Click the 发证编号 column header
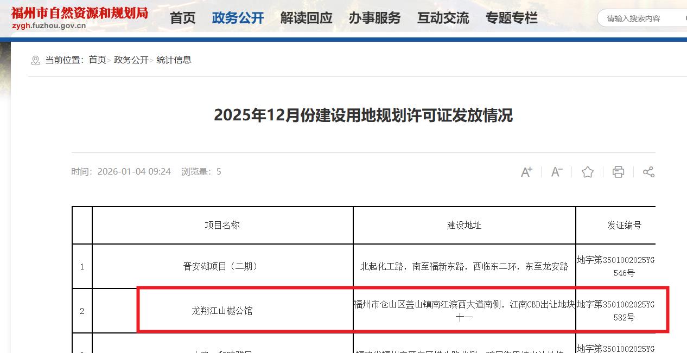This screenshot has width=687, height=353. point(624,225)
